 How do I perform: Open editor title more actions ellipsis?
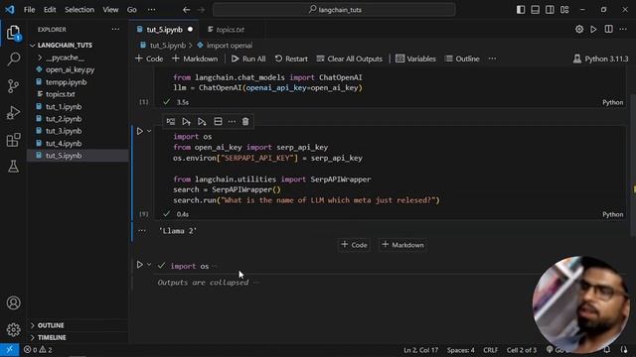pos(623,29)
